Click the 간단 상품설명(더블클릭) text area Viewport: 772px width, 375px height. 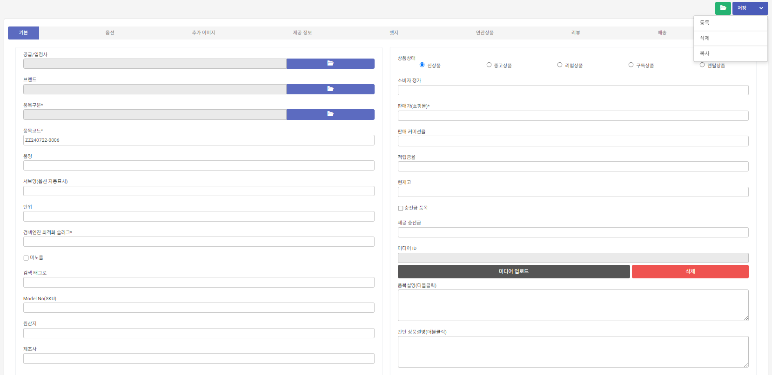(573, 352)
